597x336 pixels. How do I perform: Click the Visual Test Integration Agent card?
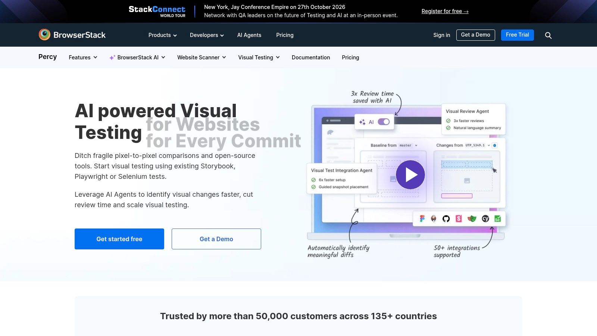(x=342, y=178)
